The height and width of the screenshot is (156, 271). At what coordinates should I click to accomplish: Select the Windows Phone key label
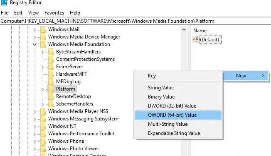(x=66, y=141)
